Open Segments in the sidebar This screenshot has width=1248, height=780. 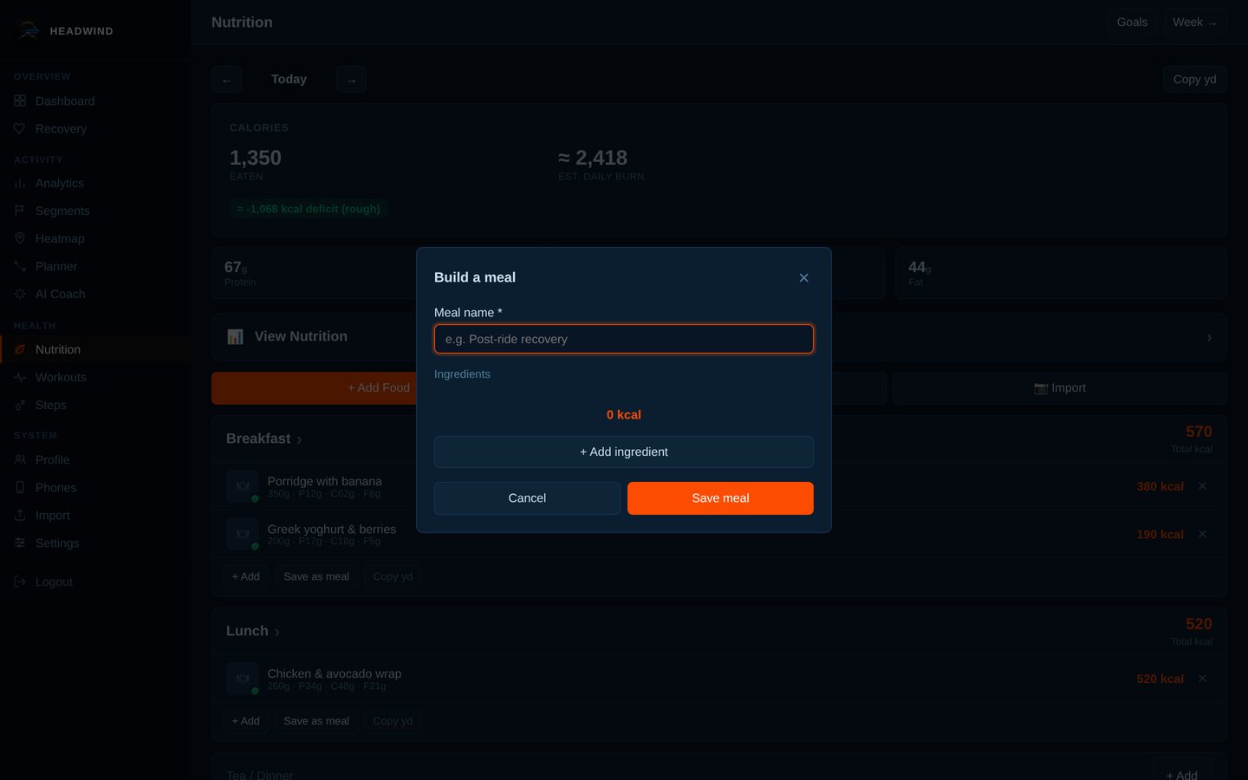(95, 211)
